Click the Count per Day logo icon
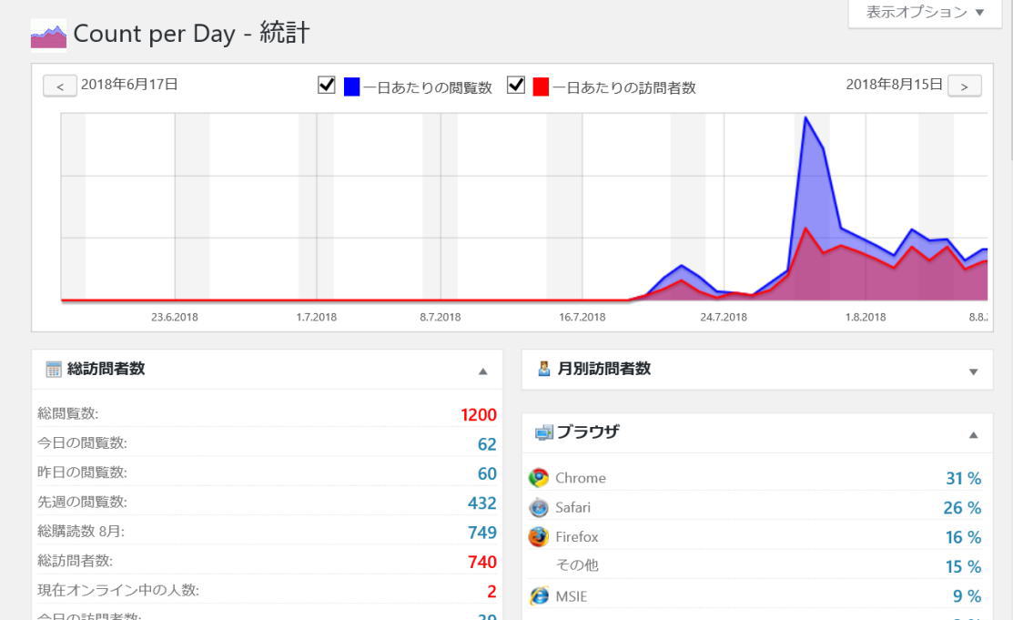 coord(48,36)
